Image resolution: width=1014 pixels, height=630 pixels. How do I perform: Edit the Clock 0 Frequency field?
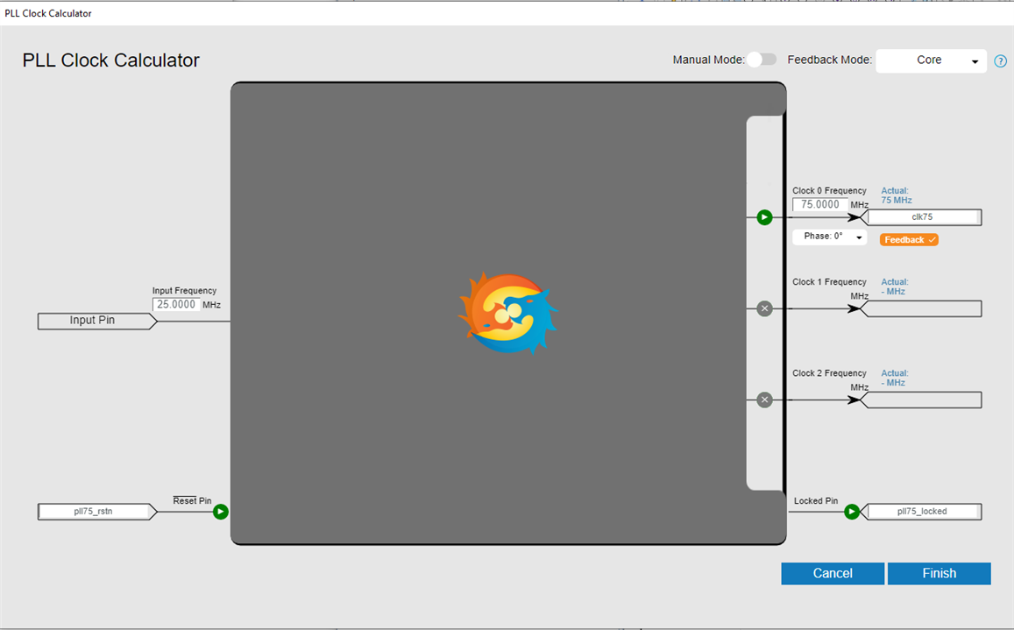[820, 204]
